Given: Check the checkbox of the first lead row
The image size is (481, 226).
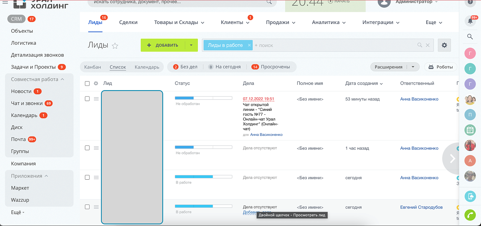Looking at the screenshot, I should click(87, 98).
